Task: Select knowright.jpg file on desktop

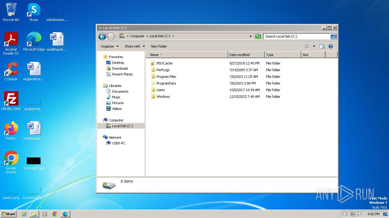Action: click(34, 163)
